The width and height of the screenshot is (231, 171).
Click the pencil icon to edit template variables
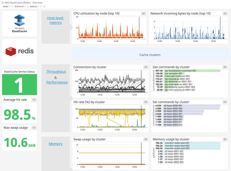(44, 6)
